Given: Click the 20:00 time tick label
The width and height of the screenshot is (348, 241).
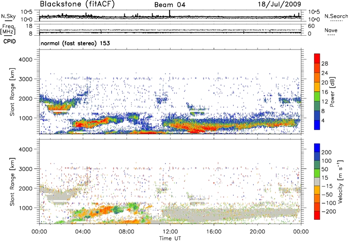Looking at the screenshot, I should click(258, 232).
